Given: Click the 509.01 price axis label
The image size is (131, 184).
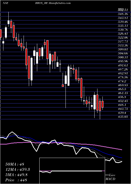Looking at the screenshot, I should [123, 50].
